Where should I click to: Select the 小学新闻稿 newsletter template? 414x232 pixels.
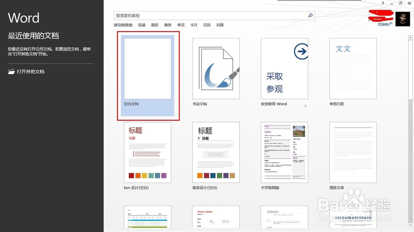[284, 156]
